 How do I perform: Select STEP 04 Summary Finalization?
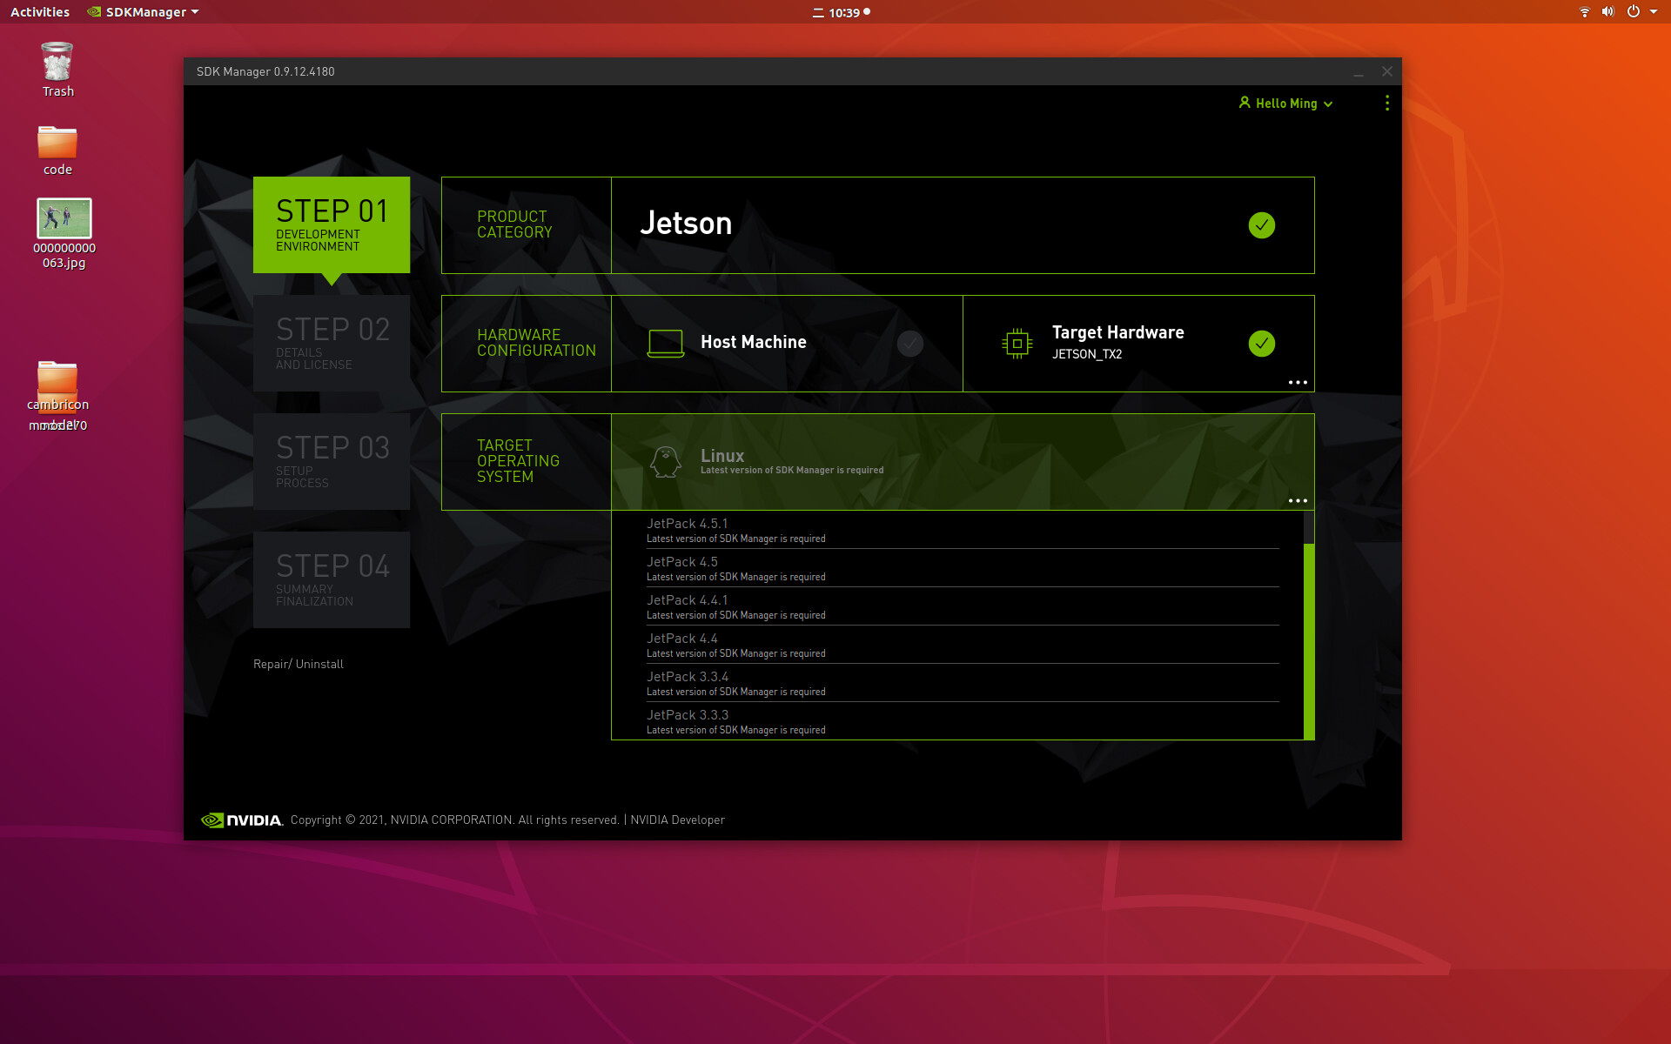332,579
